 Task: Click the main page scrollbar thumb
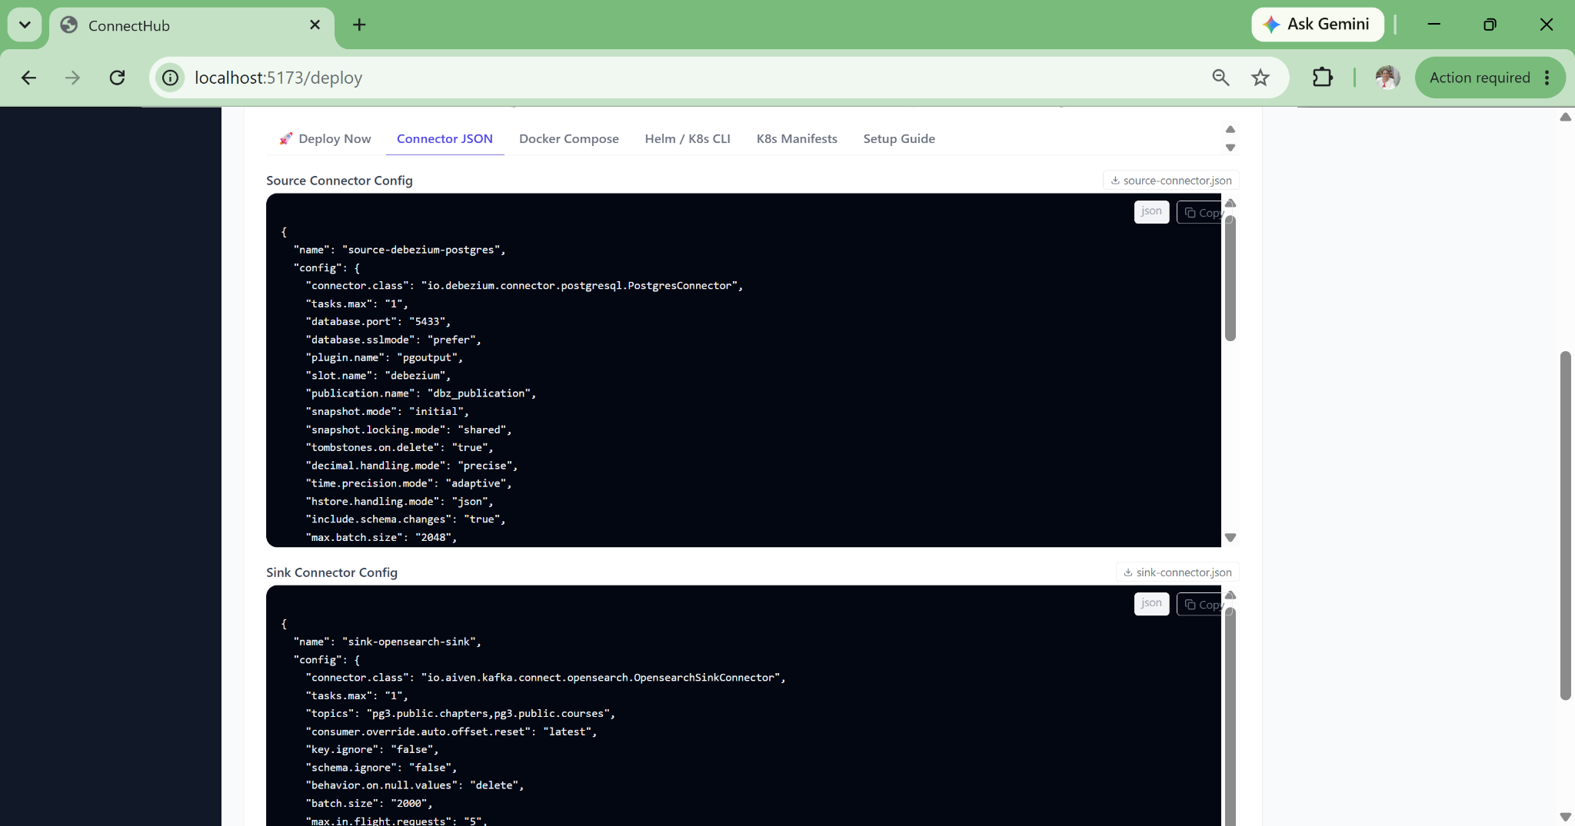click(1565, 526)
